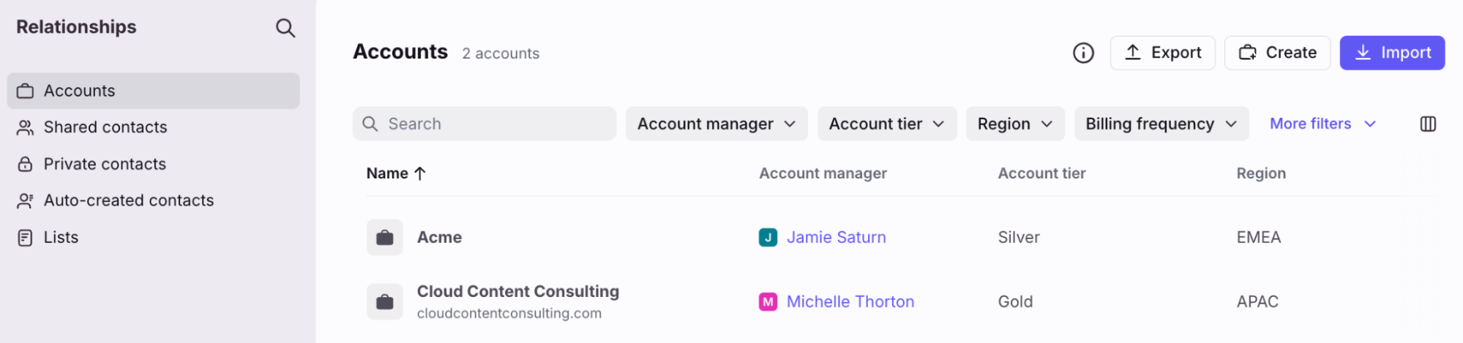The width and height of the screenshot is (1463, 343).
Task: Click Jamie Saturn's avatar badge
Action: coord(768,237)
